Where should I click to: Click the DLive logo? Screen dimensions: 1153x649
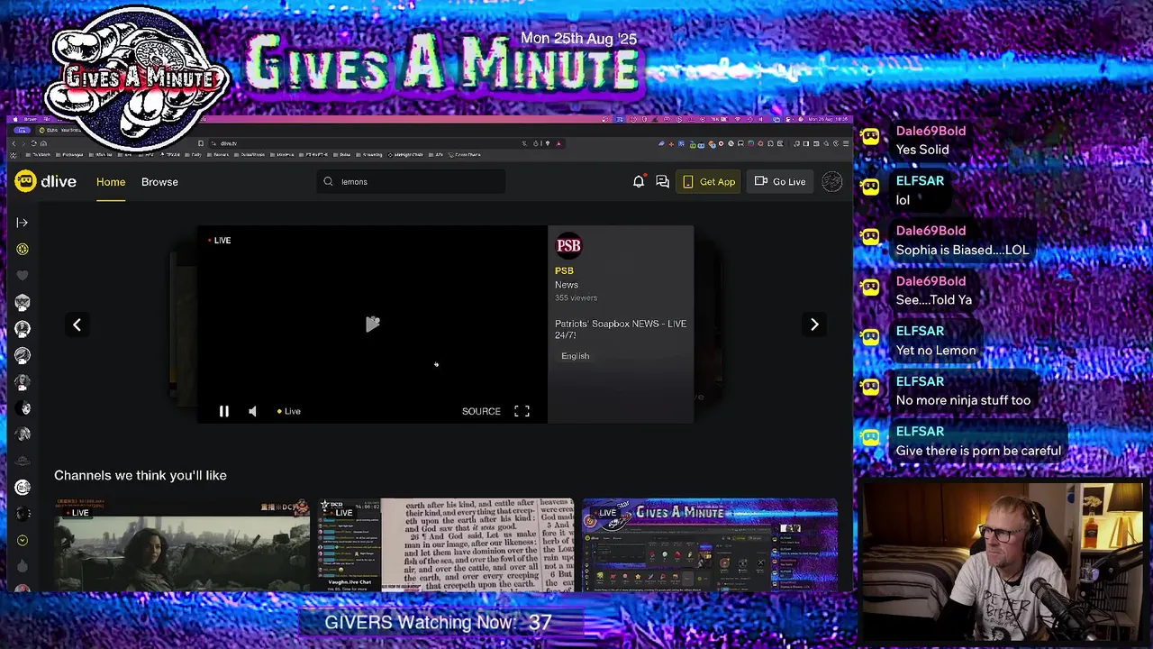(45, 181)
